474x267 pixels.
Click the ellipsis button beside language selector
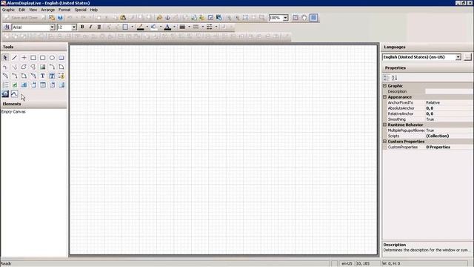point(467,57)
